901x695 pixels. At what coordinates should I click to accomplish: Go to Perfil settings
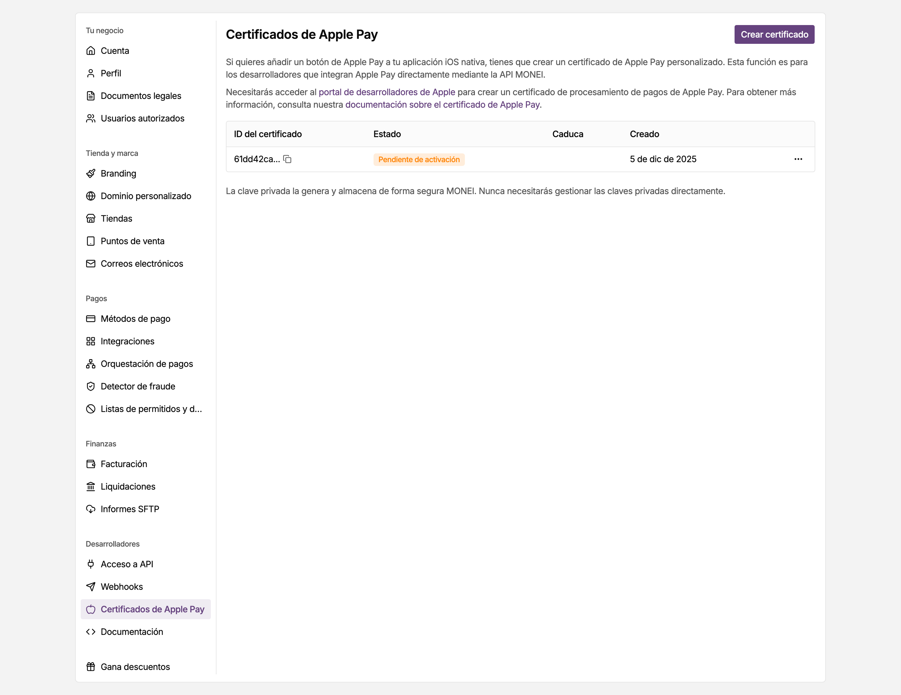(145, 74)
